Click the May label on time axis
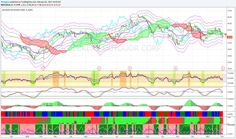 [86, 136]
